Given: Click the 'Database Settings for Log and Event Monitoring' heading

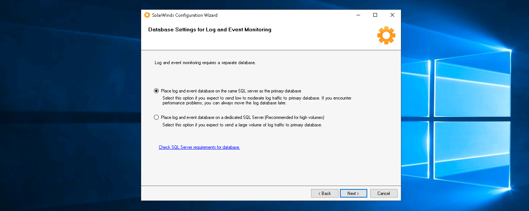Looking at the screenshot, I should (210, 29).
